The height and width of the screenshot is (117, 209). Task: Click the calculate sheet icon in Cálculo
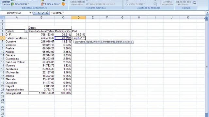[x=194, y=2]
